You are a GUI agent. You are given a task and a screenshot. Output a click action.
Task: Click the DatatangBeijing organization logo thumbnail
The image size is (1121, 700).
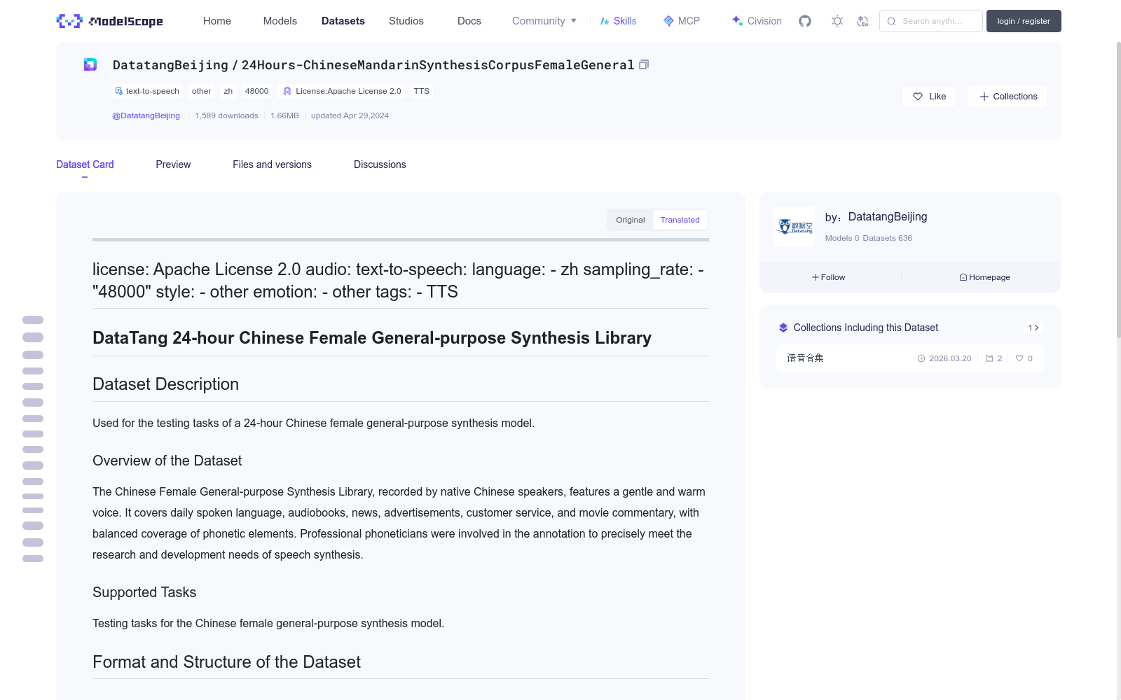[795, 227]
